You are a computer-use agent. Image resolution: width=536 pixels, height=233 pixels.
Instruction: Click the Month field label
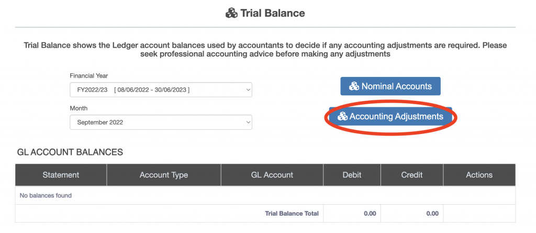click(79, 108)
